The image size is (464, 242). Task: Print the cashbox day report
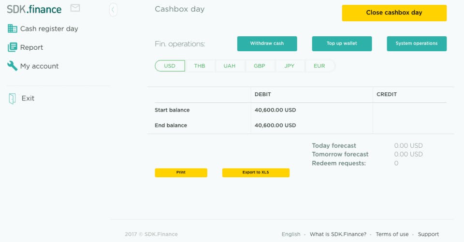click(x=181, y=172)
